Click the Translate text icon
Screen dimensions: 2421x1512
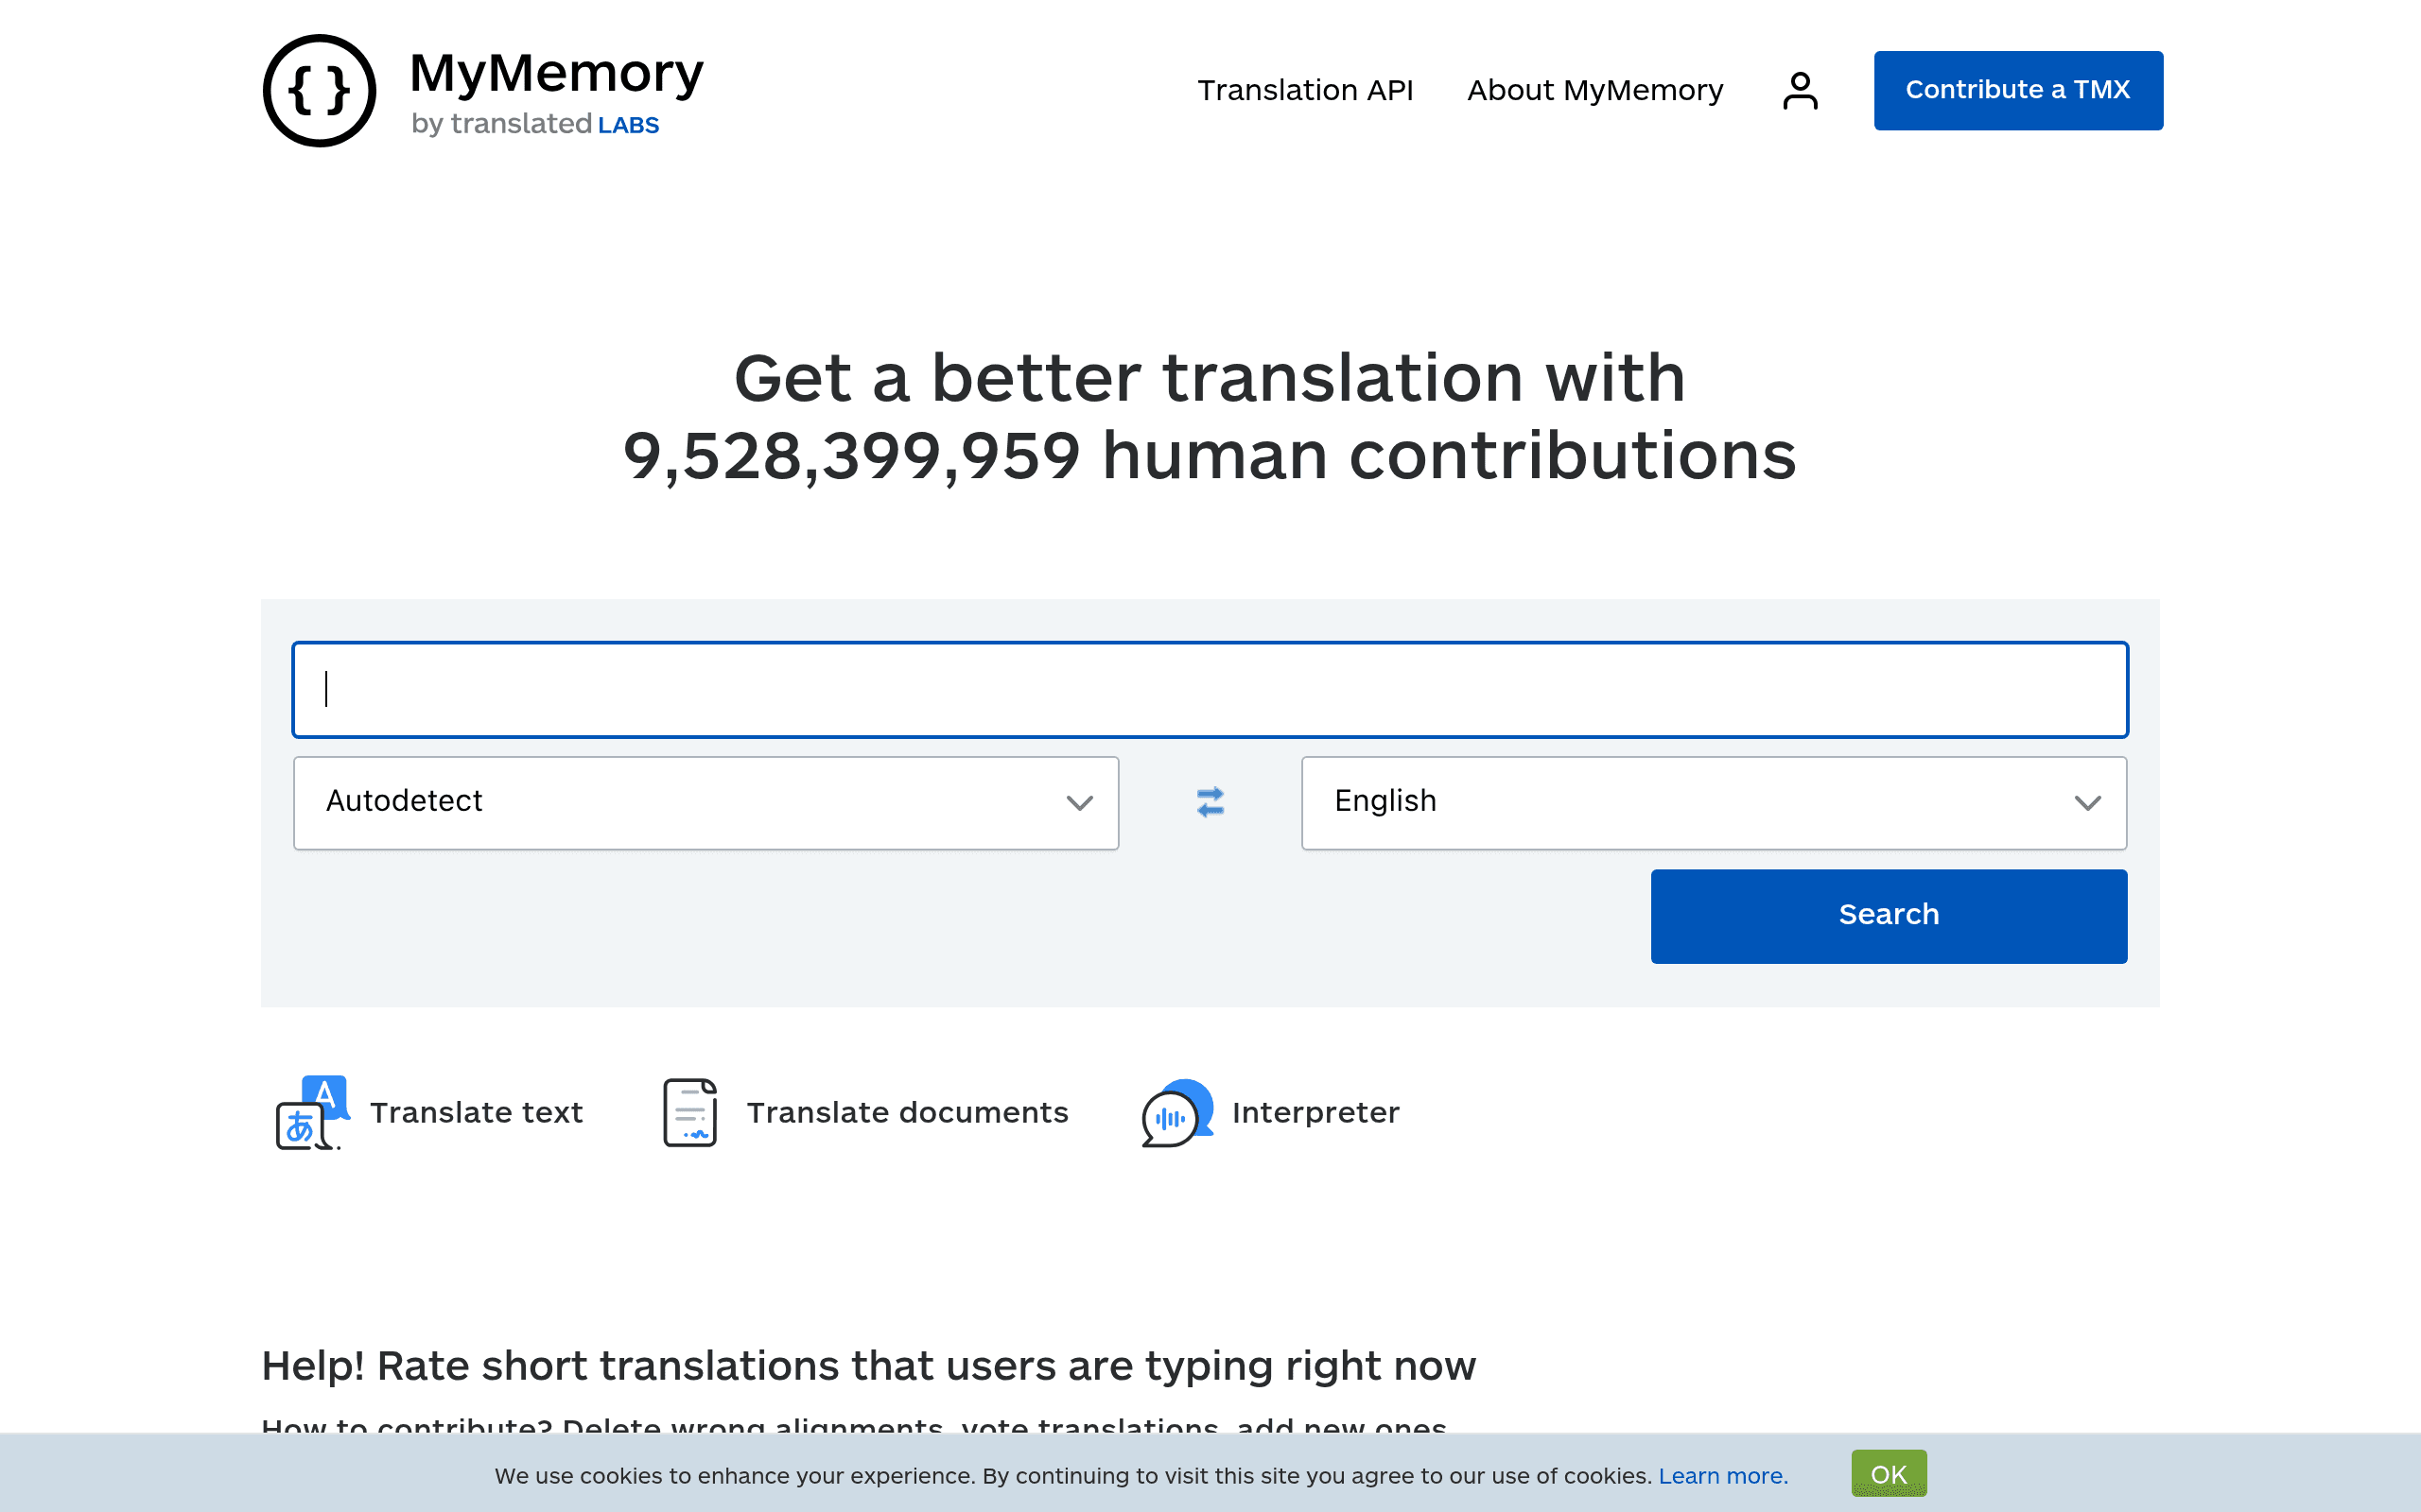point(312,1112)
